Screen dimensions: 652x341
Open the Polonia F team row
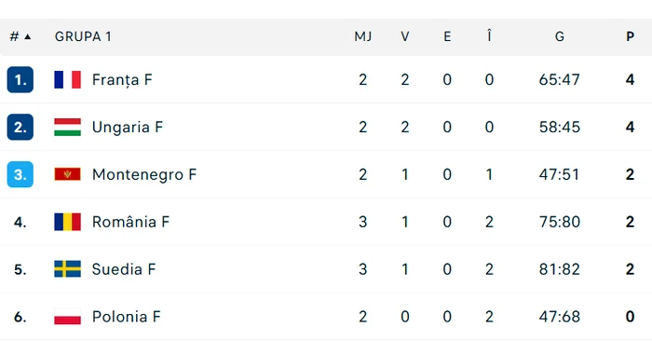coord(326,317)
